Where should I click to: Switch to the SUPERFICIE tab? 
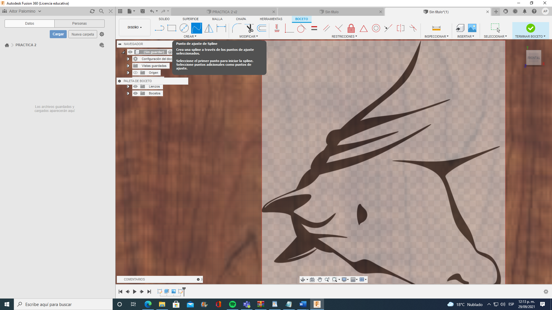[191, 19]
